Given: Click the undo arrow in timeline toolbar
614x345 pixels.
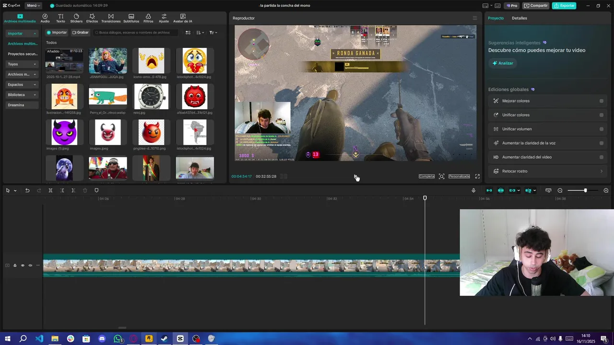Looking at the screenshot, I should click(27, 190).
